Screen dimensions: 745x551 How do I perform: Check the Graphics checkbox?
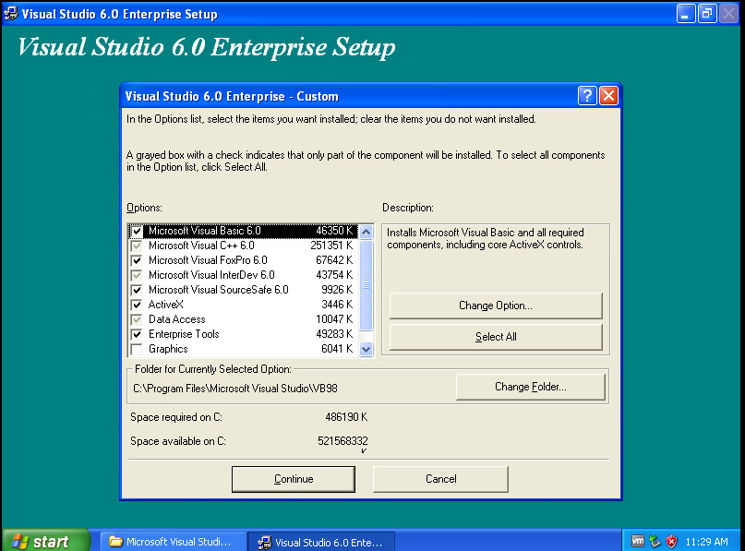click(x=137, y=349)
